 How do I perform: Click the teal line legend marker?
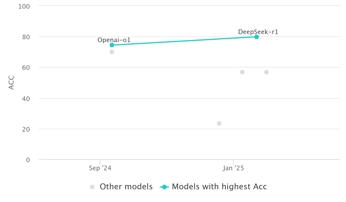[164, 187]
